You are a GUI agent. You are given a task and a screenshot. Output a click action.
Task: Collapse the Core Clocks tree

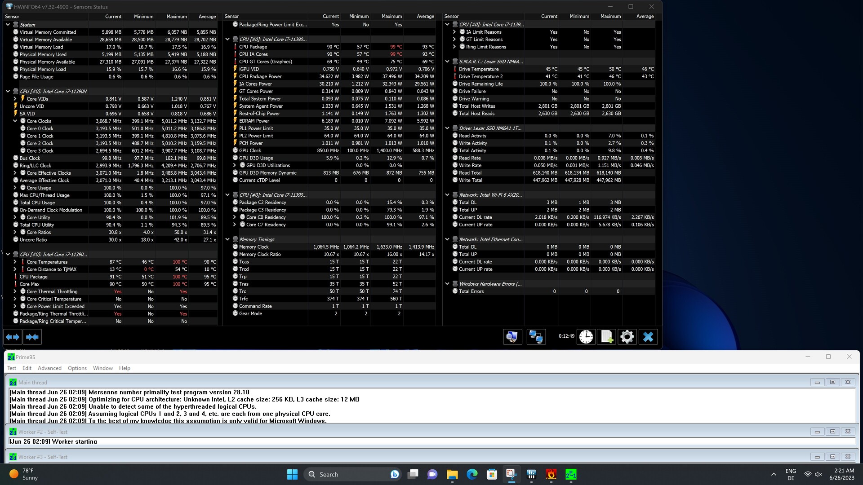pos(15,121)
